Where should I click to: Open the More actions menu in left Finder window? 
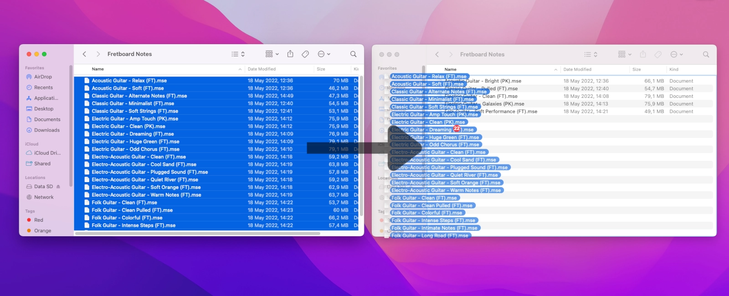(x=324, y=54)
